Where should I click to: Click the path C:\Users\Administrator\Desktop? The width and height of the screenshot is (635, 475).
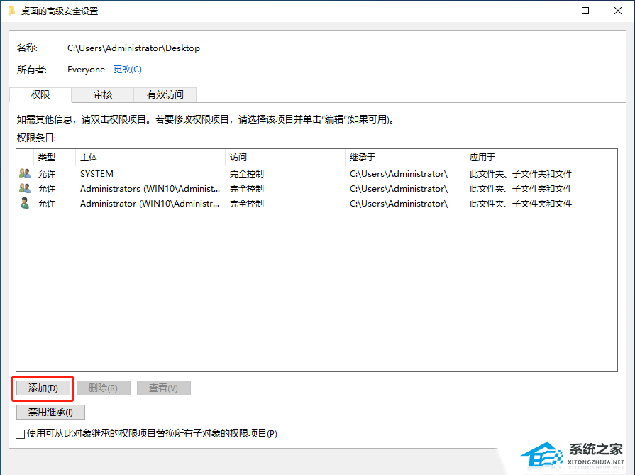133,48
